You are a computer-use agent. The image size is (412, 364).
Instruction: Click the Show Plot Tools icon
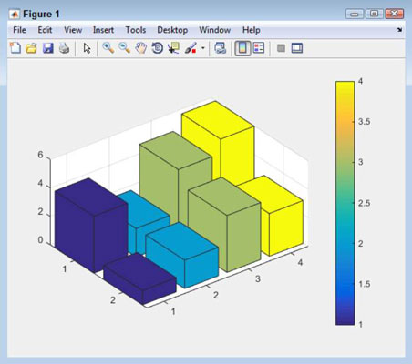click(297, 48)
